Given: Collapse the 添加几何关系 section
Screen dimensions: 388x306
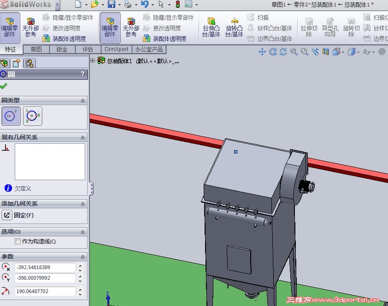Looking at the screenshot, I should 82,204.
